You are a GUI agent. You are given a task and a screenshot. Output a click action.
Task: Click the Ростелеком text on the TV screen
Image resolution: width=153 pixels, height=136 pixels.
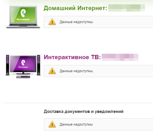23,67
